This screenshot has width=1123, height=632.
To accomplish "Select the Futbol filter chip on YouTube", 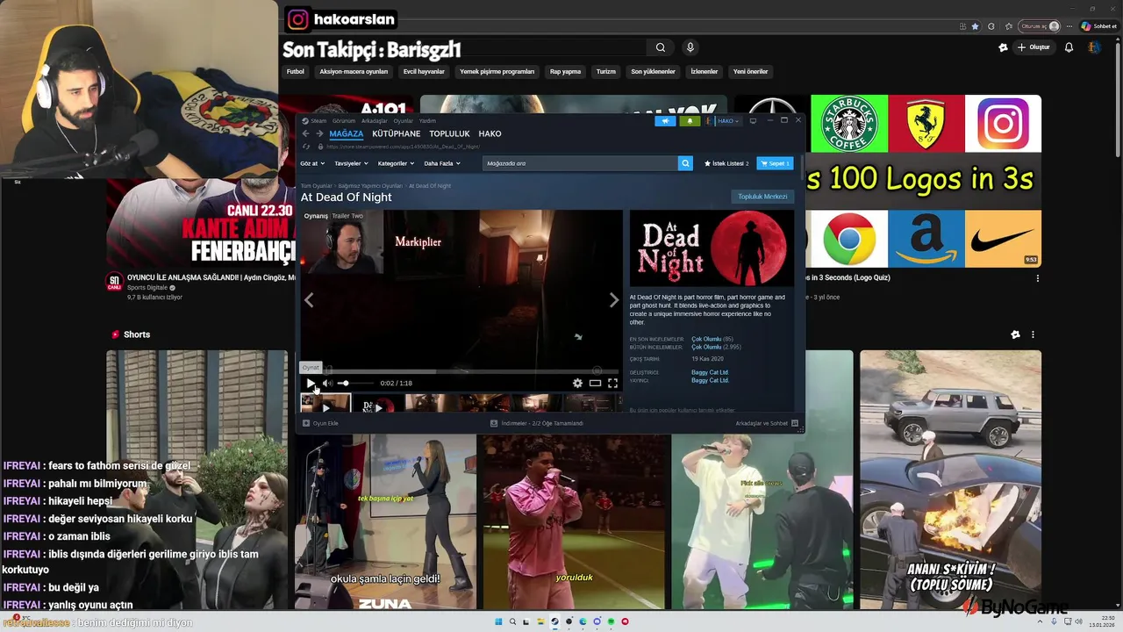I will pos(296,72).
